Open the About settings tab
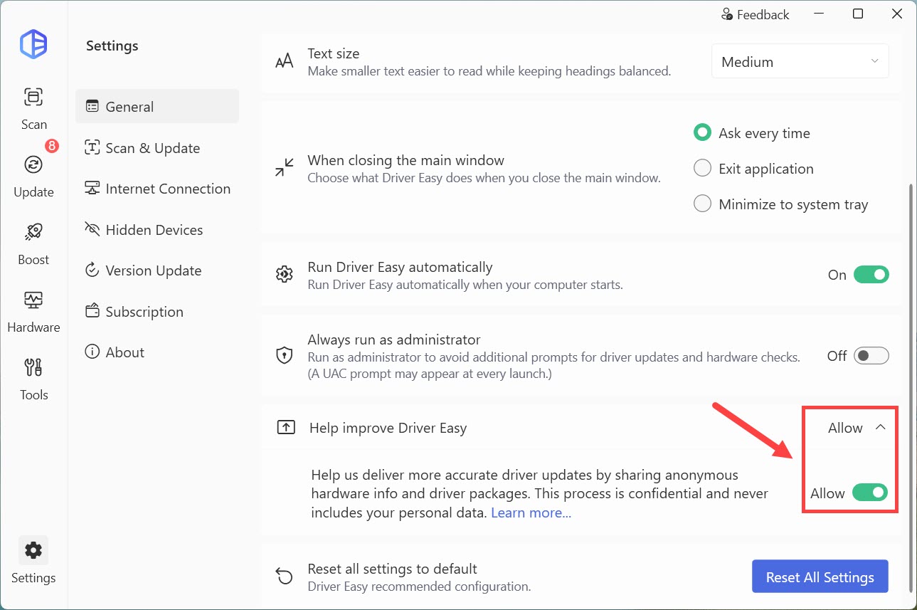 (x=157, y=352)
